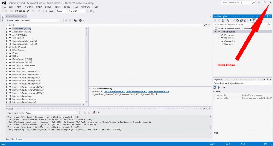Select IEExecRemote in Object Browser list
The width and height of the screenshot is (273, 146).
[18, 50]
